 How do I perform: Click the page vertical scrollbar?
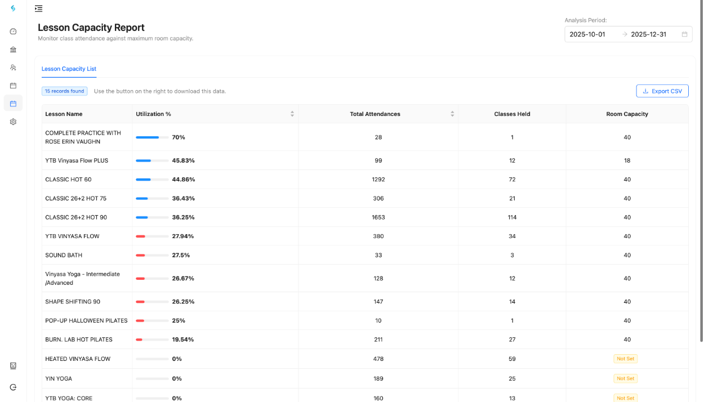tap(701, 172)
